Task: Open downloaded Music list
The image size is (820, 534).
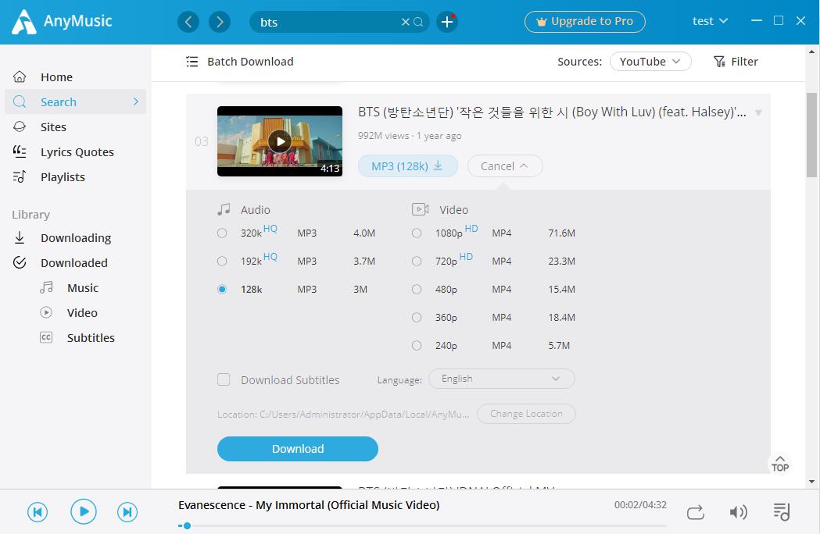Action: 82,288
